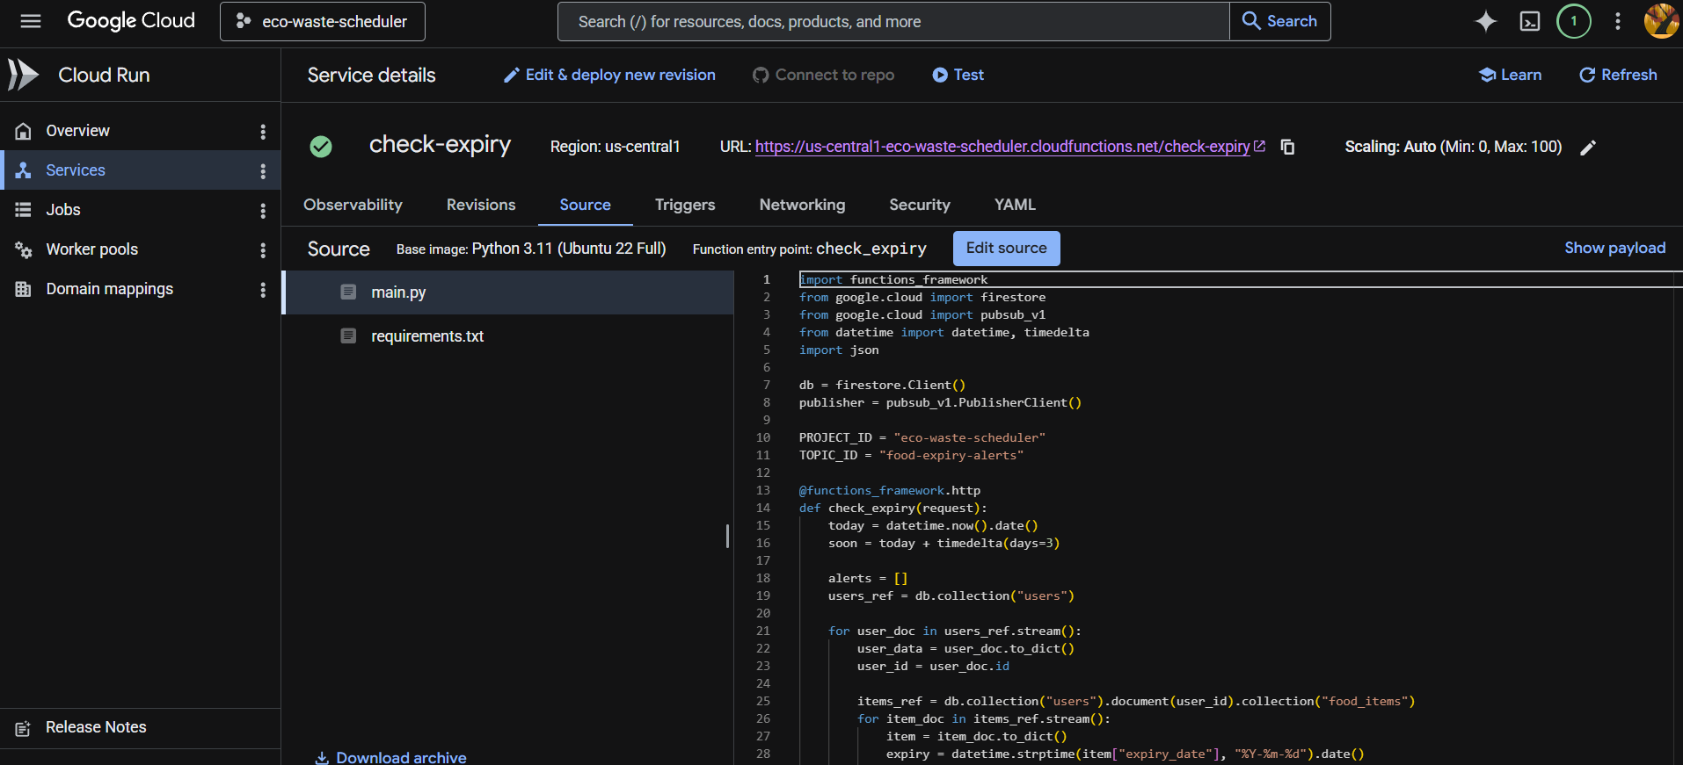Expand options menu next to Jobs
The width and height of the screenshot is (1683, 765).
tap(263, 210)
